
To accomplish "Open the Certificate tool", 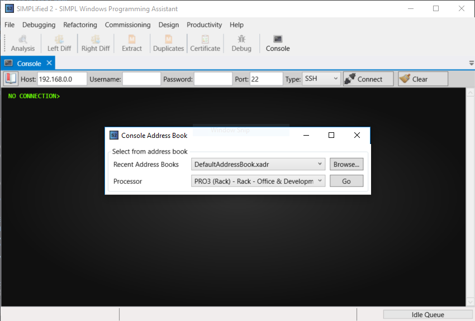I will 205,44.
